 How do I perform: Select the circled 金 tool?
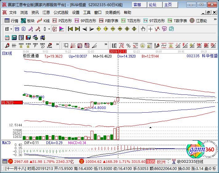click(143, 46)
